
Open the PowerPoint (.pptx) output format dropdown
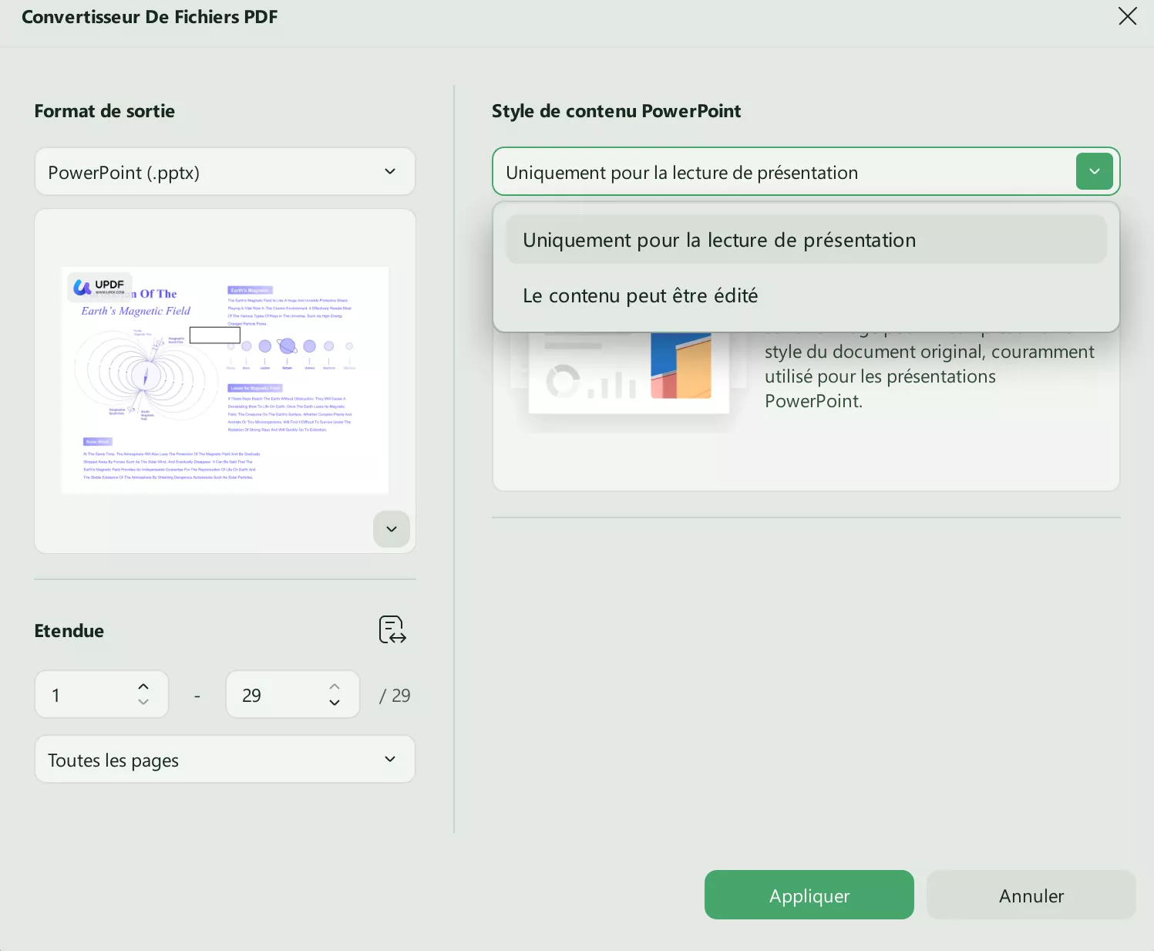click(x=224, y=171)
